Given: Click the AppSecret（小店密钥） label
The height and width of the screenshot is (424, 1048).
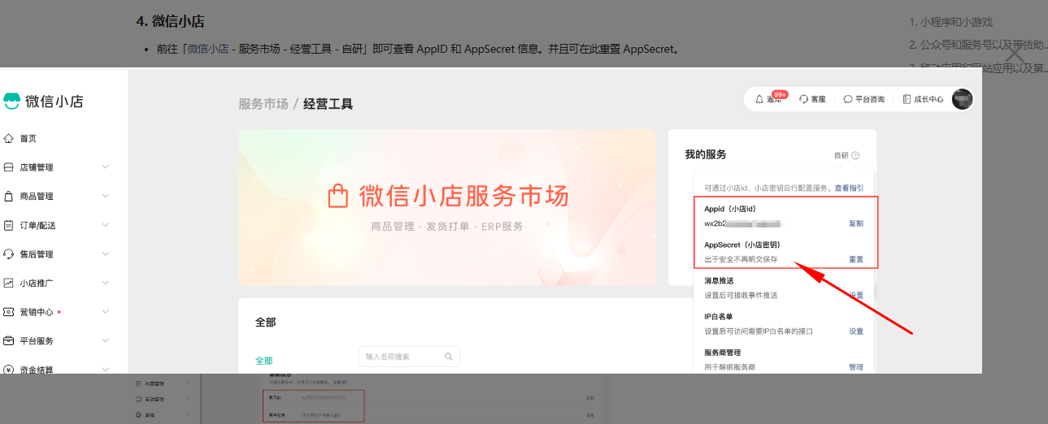Looking at the screenshot, I should tap(742, 244).
